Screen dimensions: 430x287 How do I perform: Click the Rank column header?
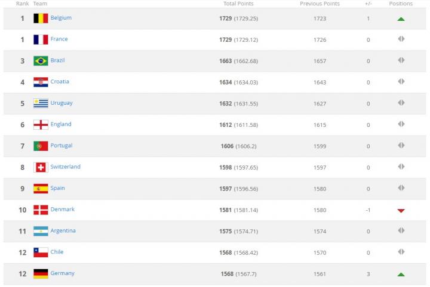(23, 4)
